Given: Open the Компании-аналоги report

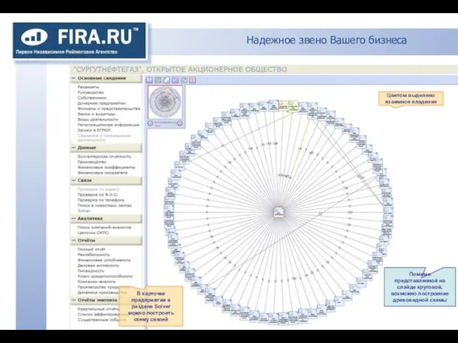Looking at the screenshot, I should coord(96,281).
